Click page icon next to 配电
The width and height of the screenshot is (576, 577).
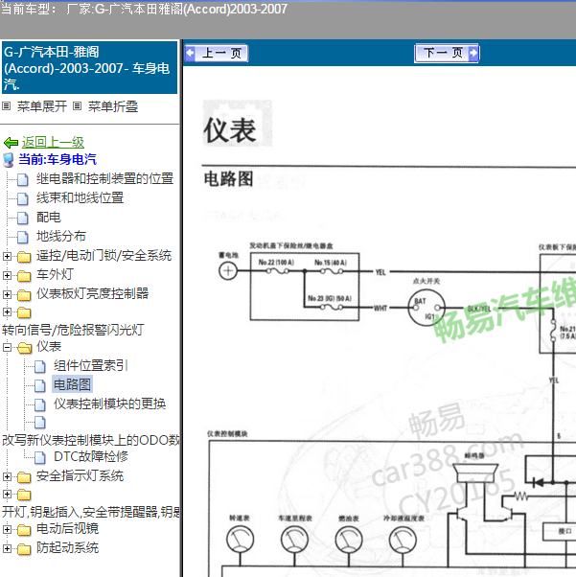[23, 218]
